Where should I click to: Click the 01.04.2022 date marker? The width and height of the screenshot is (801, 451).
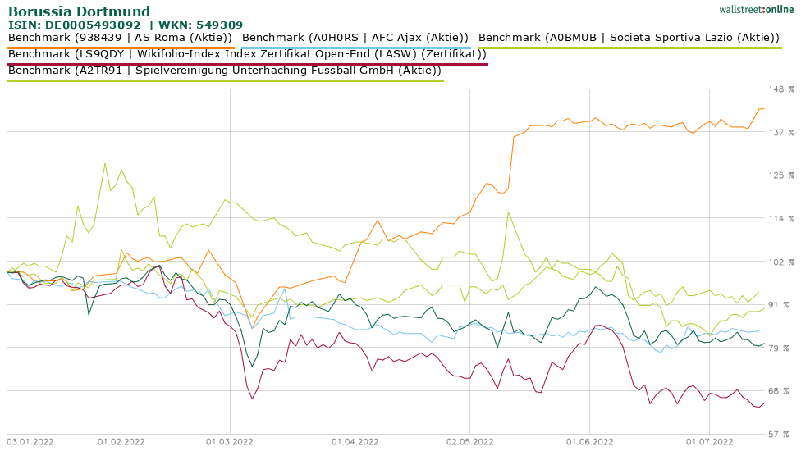[355, 441]
